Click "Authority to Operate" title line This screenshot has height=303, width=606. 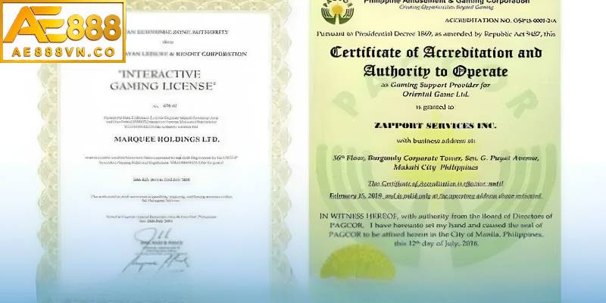435,71
